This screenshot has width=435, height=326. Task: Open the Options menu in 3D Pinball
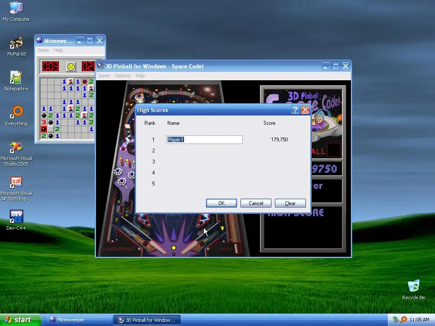coord(123,76)
